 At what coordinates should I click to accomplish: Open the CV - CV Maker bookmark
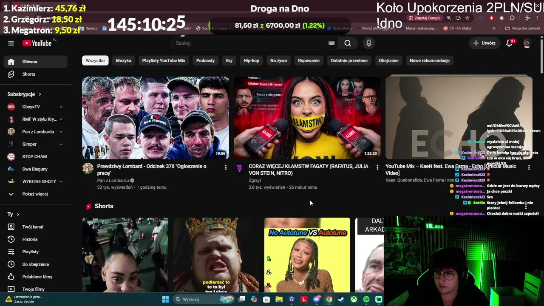click(457, 28)
